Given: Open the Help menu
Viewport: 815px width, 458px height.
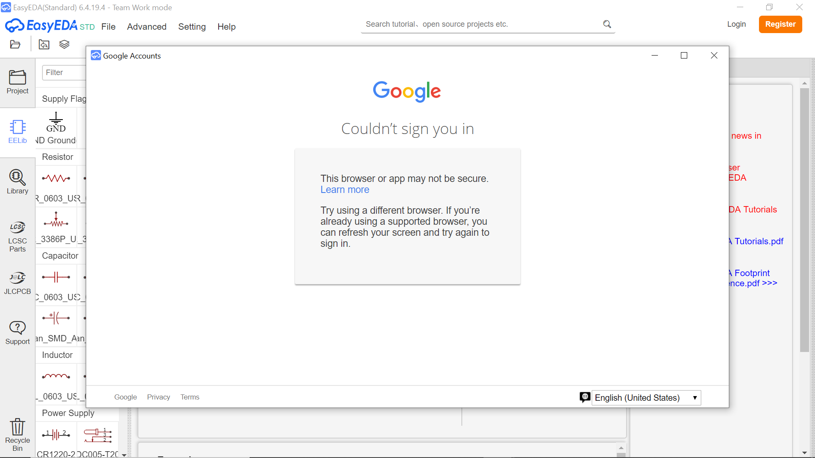Looking at the screenshot, I should (x=226, y=27).
